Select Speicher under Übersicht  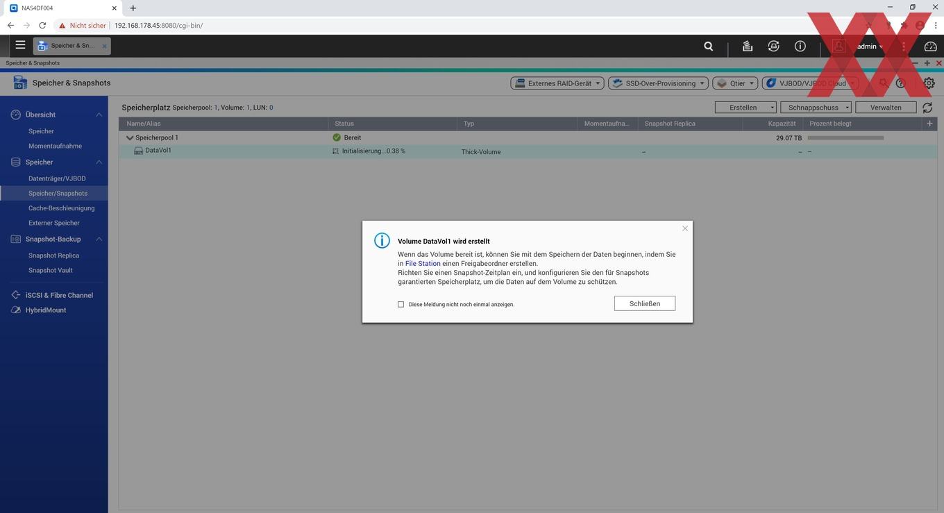(x=41, y=131)
